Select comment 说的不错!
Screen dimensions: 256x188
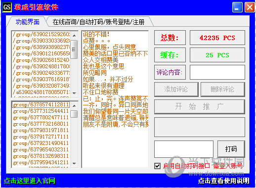pos(115,34)
